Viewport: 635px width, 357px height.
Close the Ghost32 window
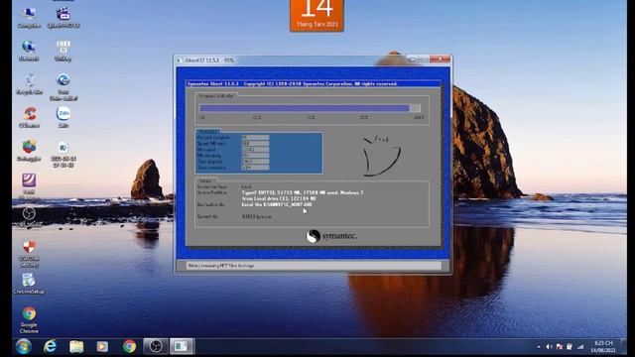coord(440,59)
